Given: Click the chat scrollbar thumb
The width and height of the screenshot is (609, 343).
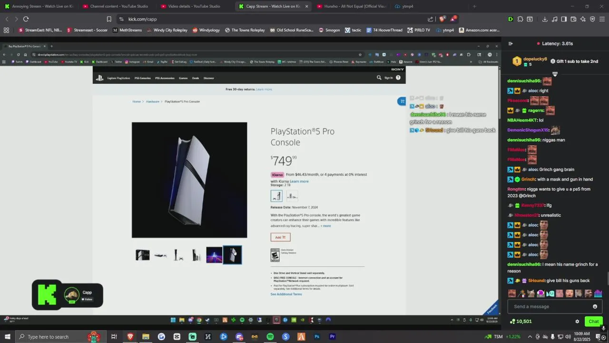Looking at the screenshot, I should 607,278.
